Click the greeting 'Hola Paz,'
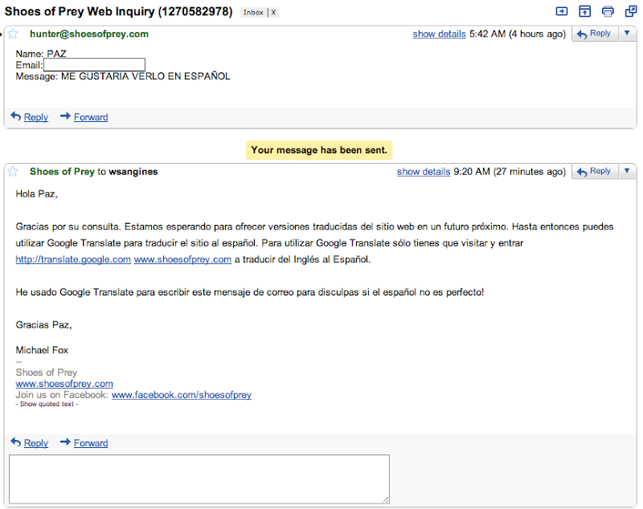Viewport: 643px width, 509px height. [x=36, y=194]
